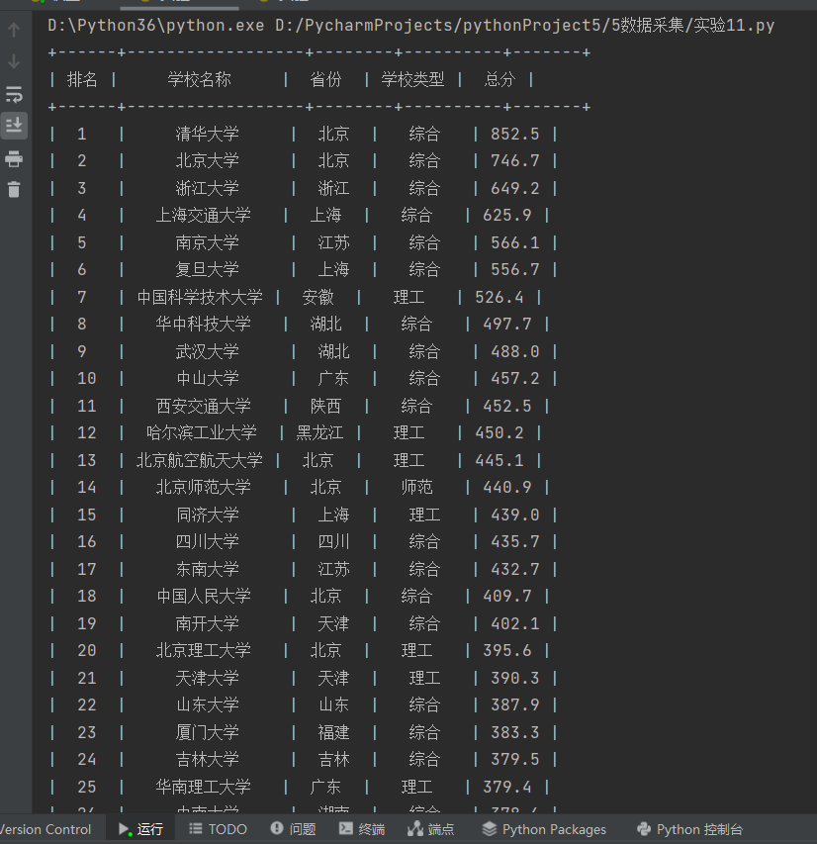This screenshot has width=817, height=844.
Task: Click the up arrow to previous stack trace
Action: [14, 29]
